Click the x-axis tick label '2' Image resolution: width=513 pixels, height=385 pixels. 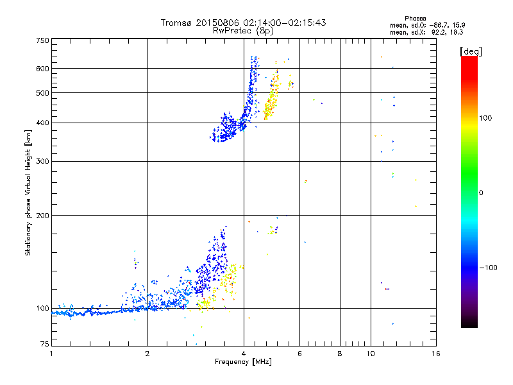pyautogui.click(x=147, y=354)
